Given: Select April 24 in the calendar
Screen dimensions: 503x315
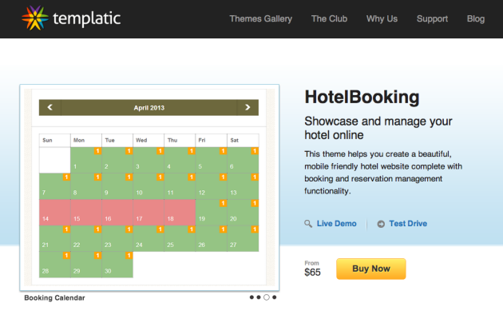Looking at the screenshot, I should click(149, 238).
